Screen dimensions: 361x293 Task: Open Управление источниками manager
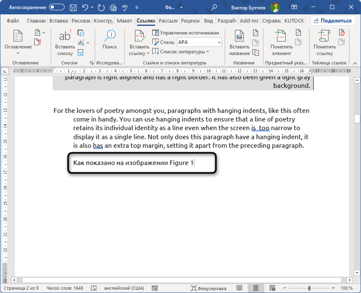[x=186, y=33]
